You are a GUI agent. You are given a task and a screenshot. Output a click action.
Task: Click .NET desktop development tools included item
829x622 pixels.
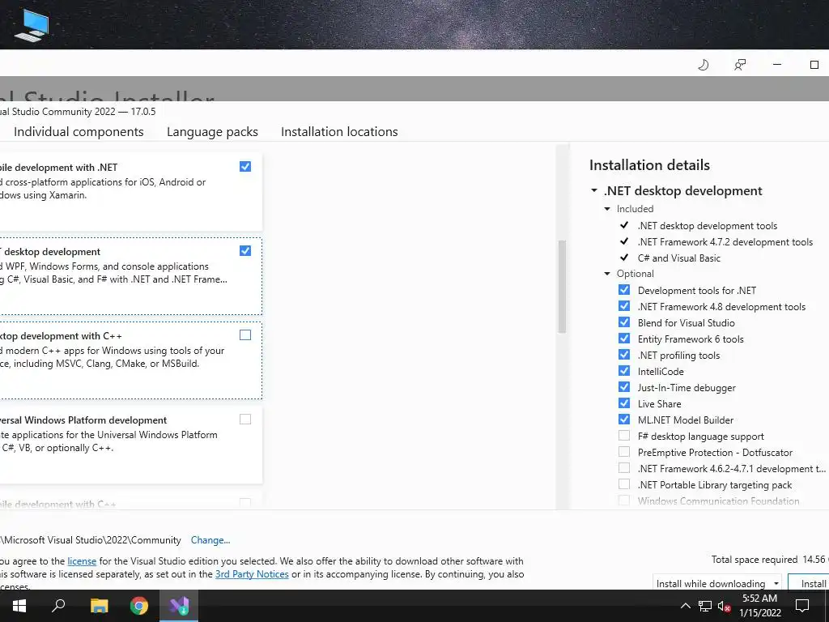(x=708, y=226)
